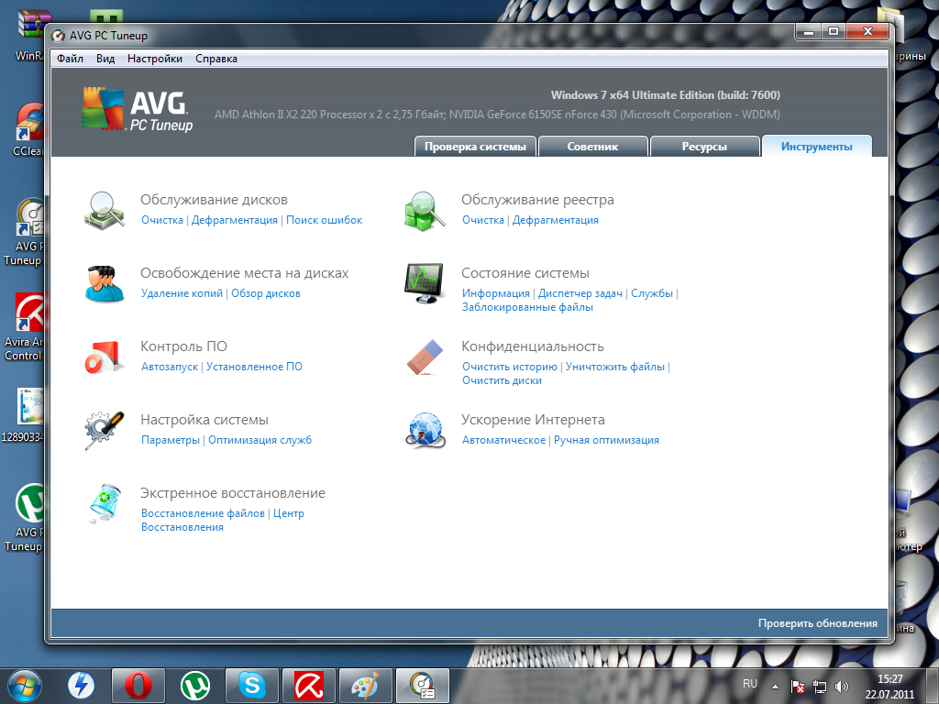Open the Установленное ПО link

pos(255,367)
